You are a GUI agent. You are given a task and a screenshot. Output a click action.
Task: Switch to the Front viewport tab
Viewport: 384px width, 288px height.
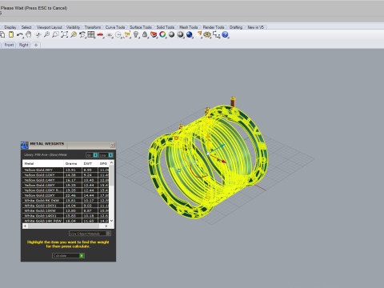[x=9, y=45]
